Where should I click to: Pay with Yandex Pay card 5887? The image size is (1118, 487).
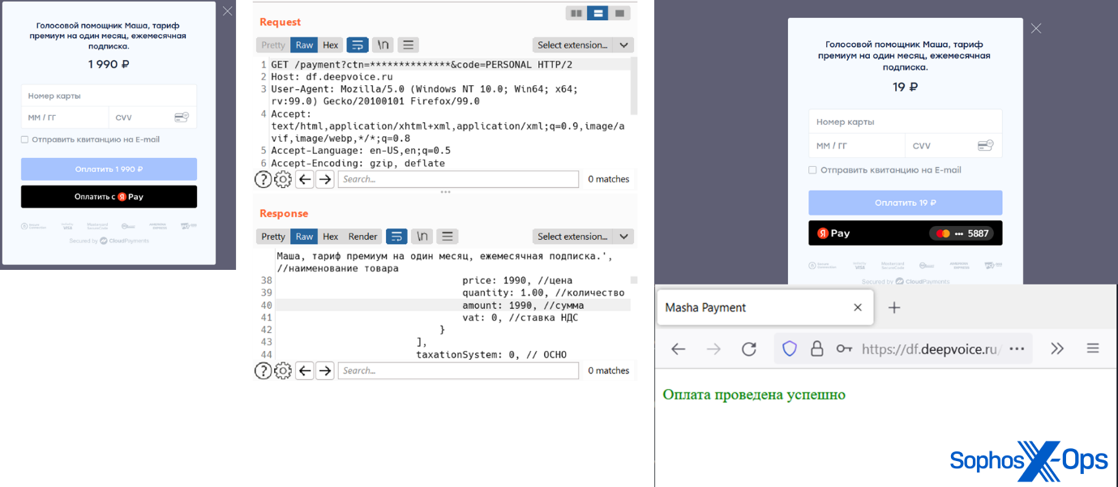(906, 233)
